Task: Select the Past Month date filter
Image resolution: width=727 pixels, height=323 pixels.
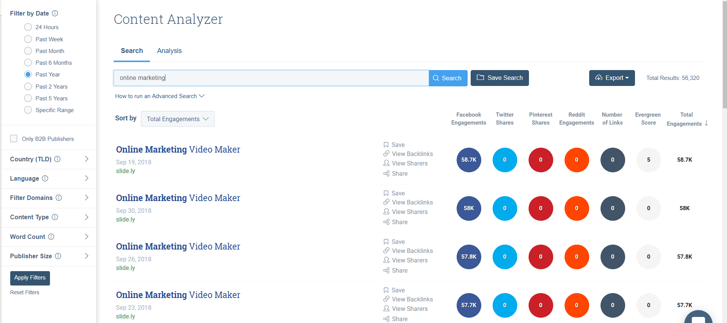Action: [x=28, y=51]
